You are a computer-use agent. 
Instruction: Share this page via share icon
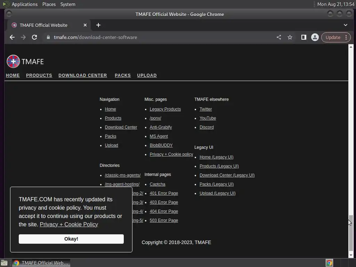pyautogui.click(x=279, y=37)
